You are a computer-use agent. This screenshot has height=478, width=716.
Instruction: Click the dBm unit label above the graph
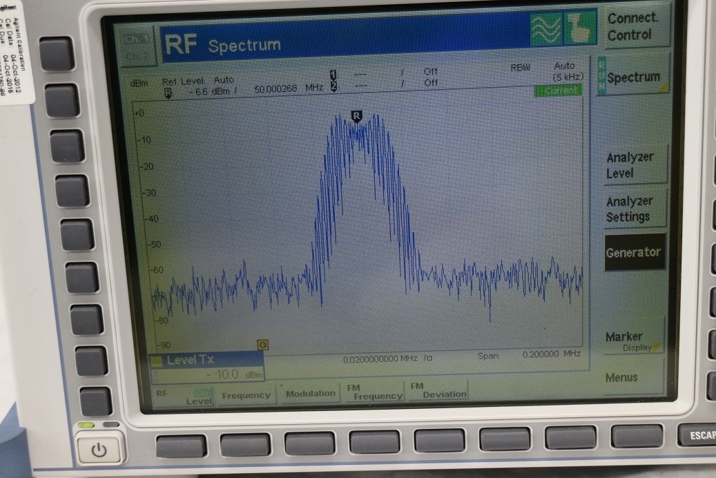(139, 83)
